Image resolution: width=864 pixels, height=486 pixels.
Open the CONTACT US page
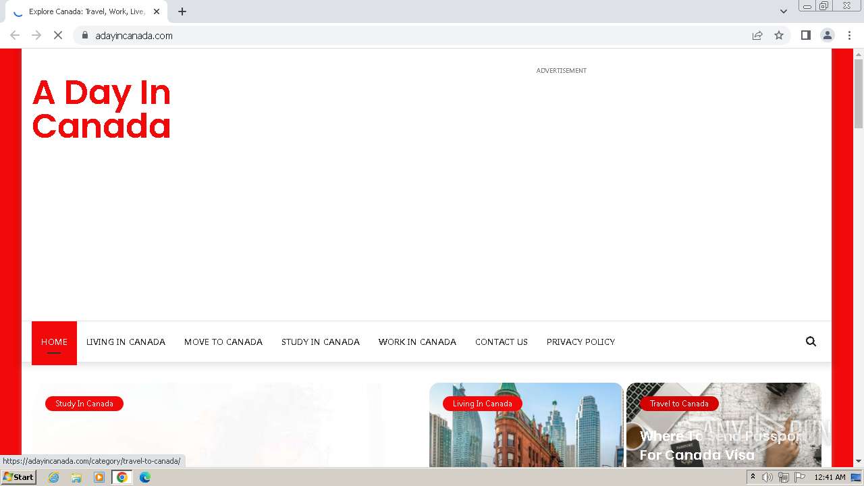[502, 342]
